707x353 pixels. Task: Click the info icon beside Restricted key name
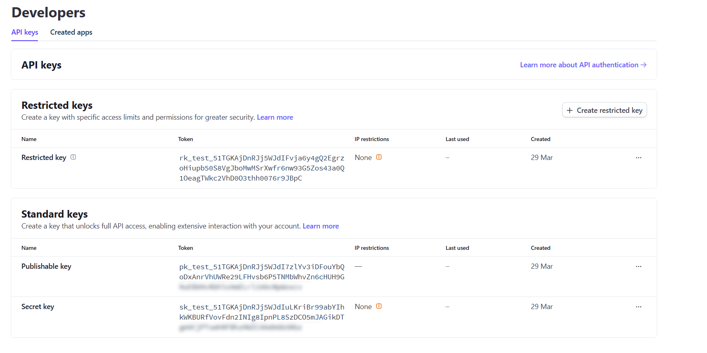coord(73,157)
